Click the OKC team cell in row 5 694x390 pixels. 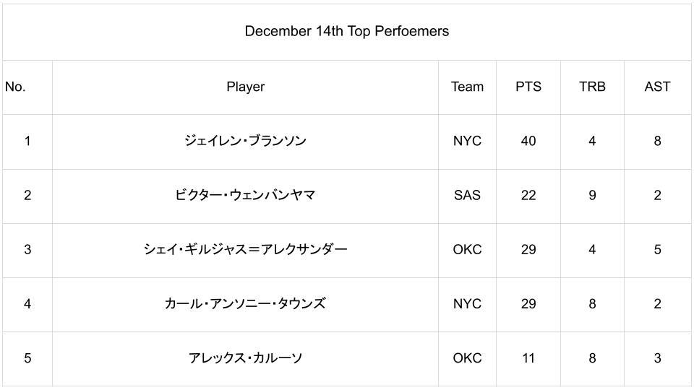tap(467, 357)
